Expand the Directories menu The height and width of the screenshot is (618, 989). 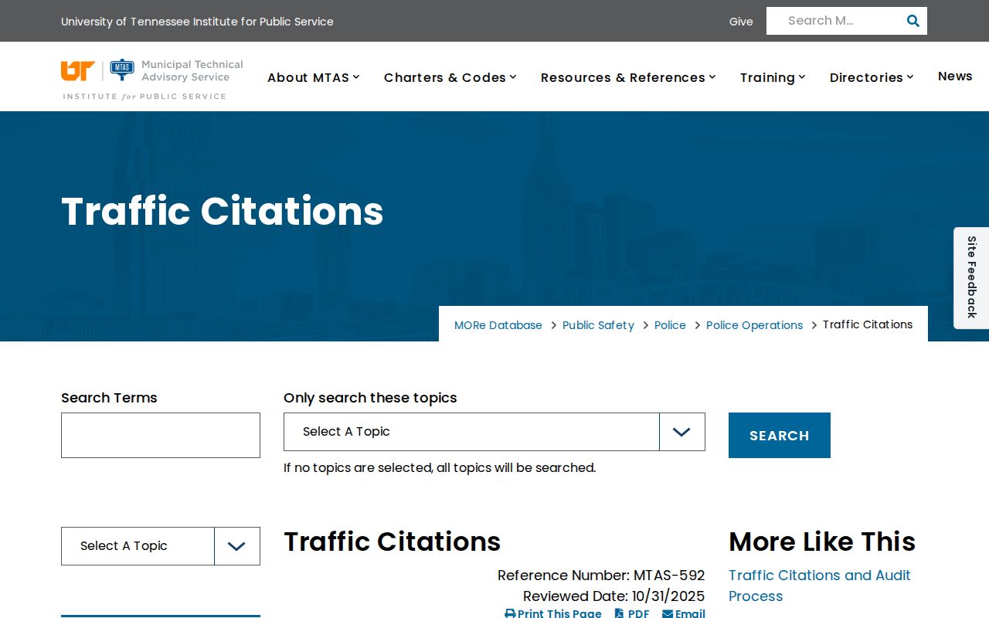click(872, 77)
